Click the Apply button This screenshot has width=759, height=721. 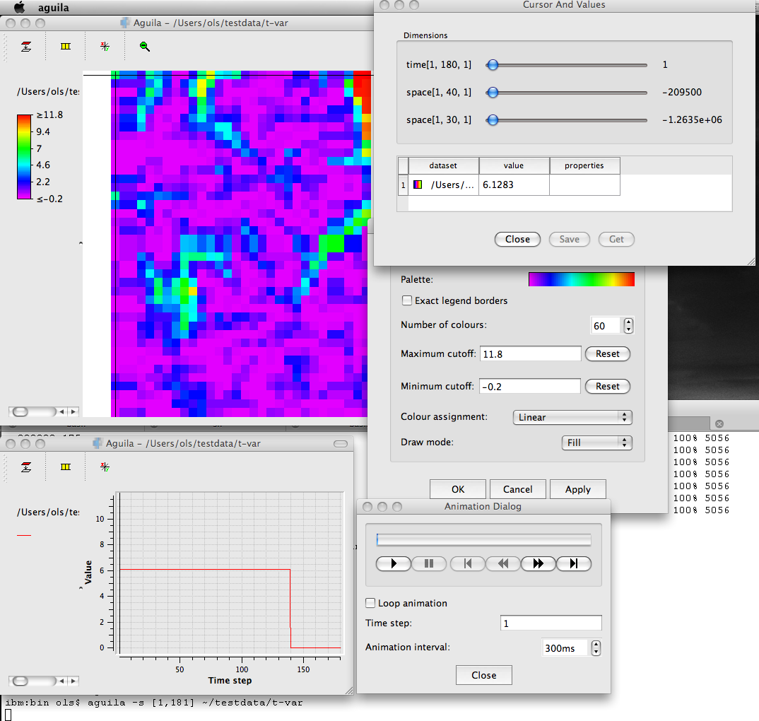pyautogui.click(x=578, y=489)
